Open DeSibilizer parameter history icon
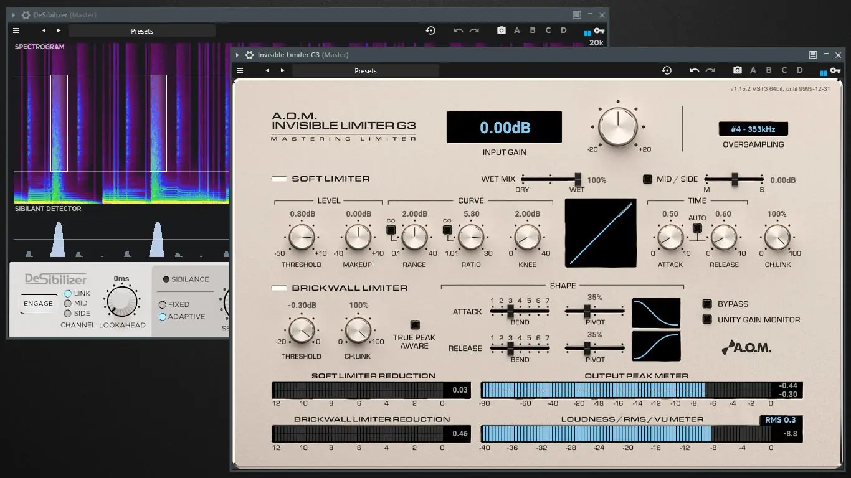851x478 pixels. click(x=430, y=30)
